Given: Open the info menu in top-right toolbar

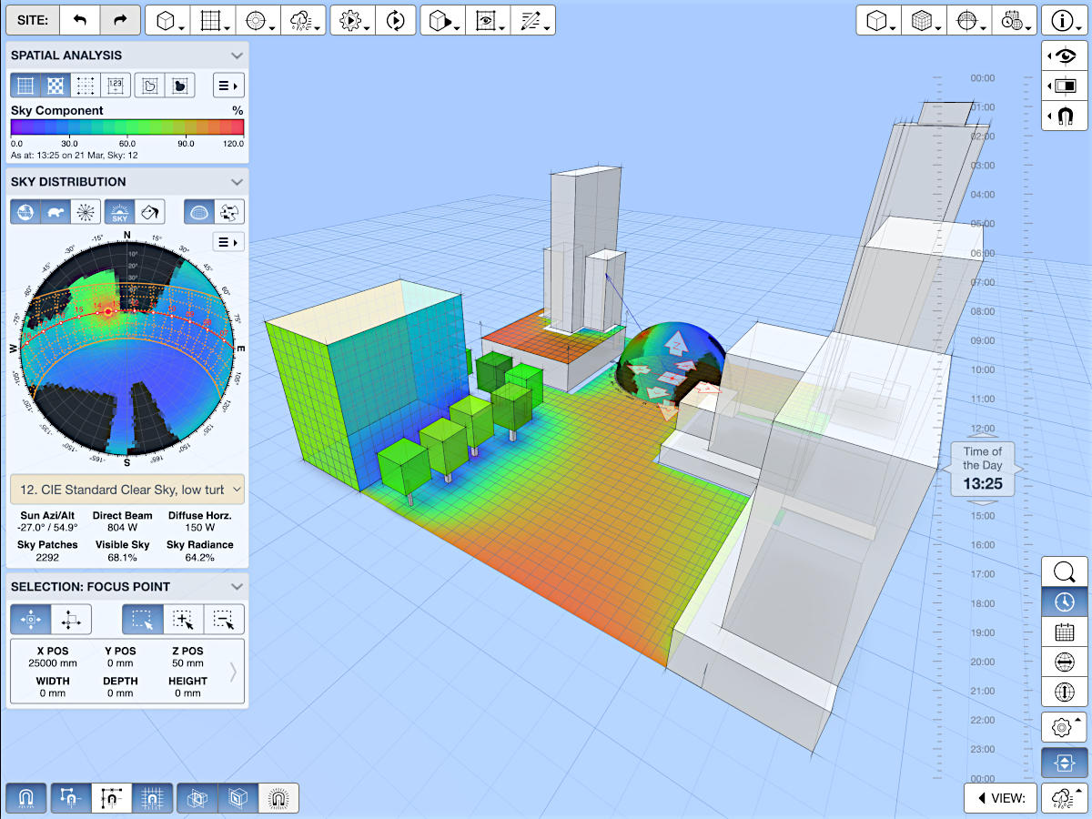Looking at the screenshot, I should click(1063, 20).
